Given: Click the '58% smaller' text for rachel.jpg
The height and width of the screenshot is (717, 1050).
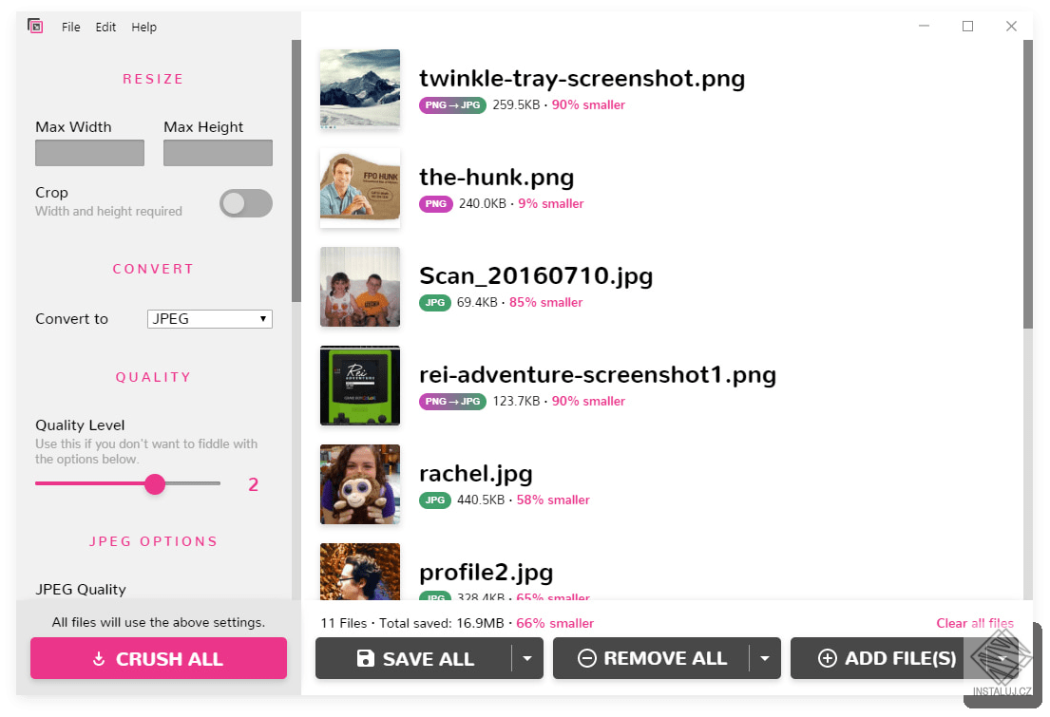Looking at the screenshot, I should 553,500.
